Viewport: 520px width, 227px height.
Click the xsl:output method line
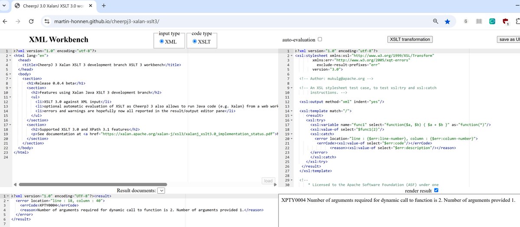[342, 101]
